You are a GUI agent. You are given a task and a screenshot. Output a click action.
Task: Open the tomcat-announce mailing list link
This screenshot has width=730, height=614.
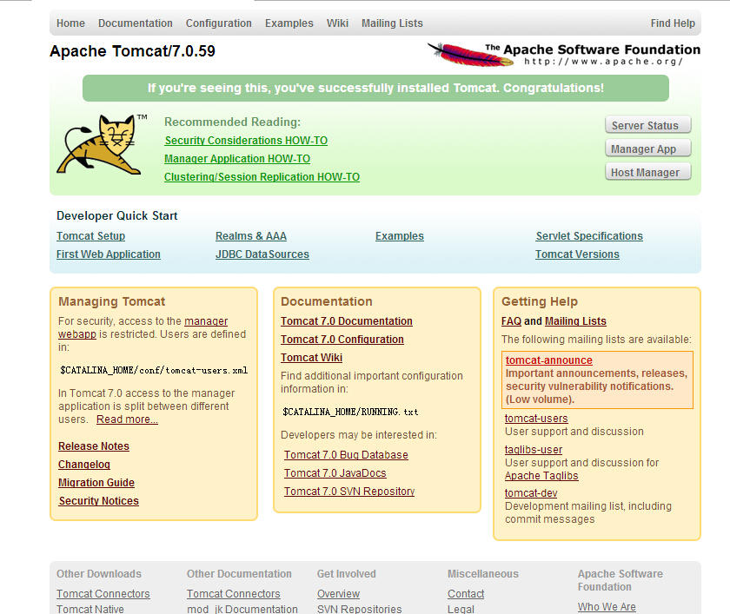549,360
